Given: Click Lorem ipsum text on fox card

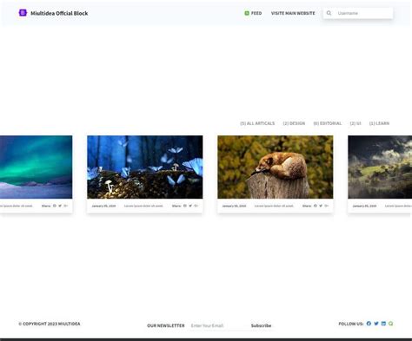Looking at the screenshot, I should [x=274, y=206].
